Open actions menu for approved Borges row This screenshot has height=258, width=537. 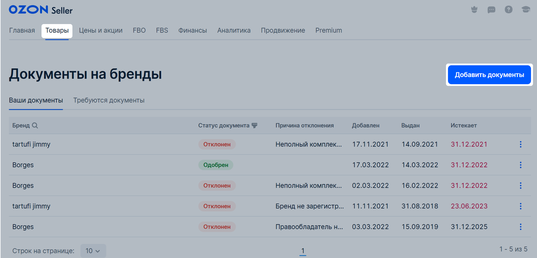[x=521, y=165]
